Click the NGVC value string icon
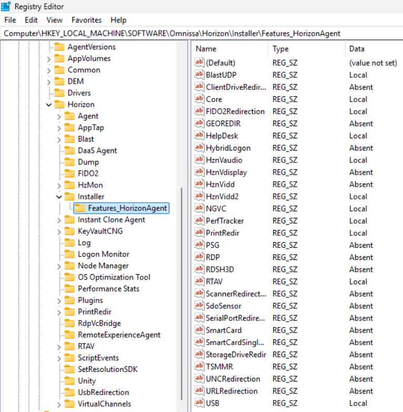The height and width of the screenshot is (412, 403). (199, 208)
